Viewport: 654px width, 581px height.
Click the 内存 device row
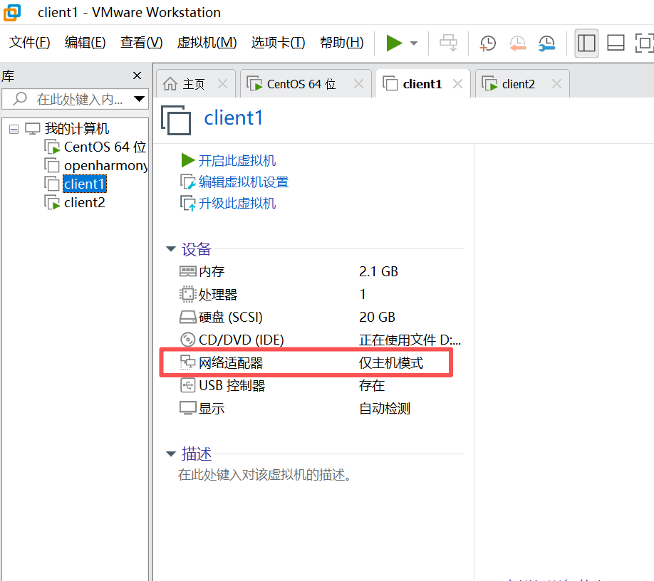(x=321, y=272)
